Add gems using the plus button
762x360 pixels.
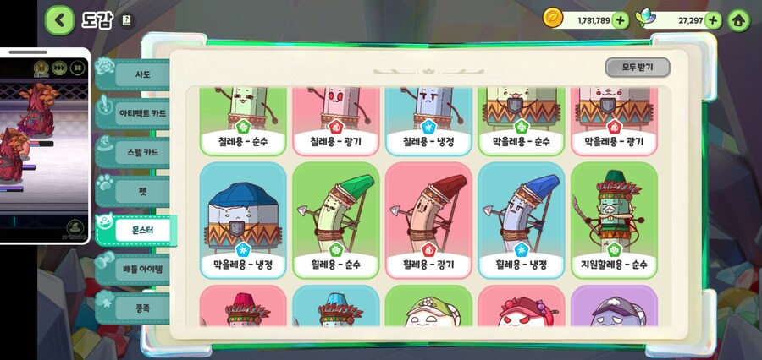712,20
